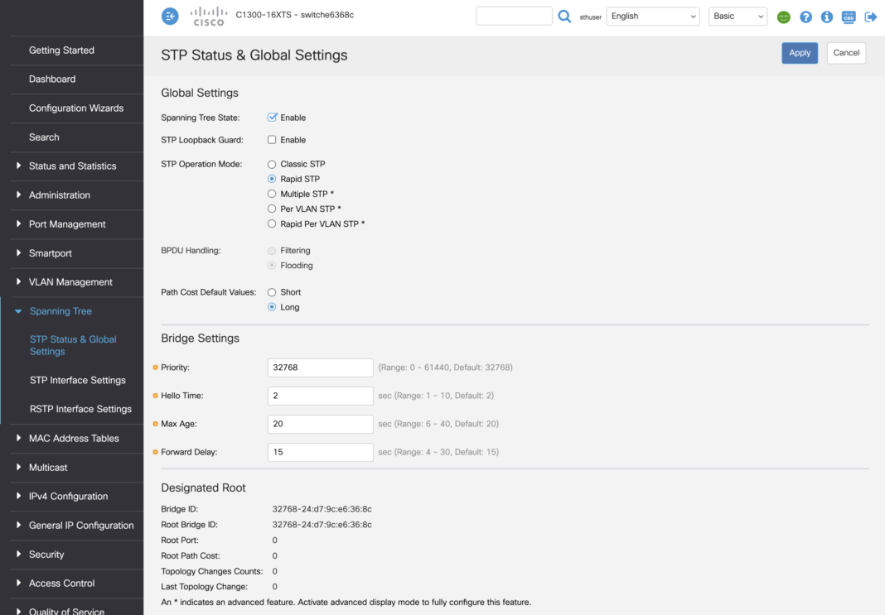
Task: Open STP Interface Settings page
Action: click(77, 380)
